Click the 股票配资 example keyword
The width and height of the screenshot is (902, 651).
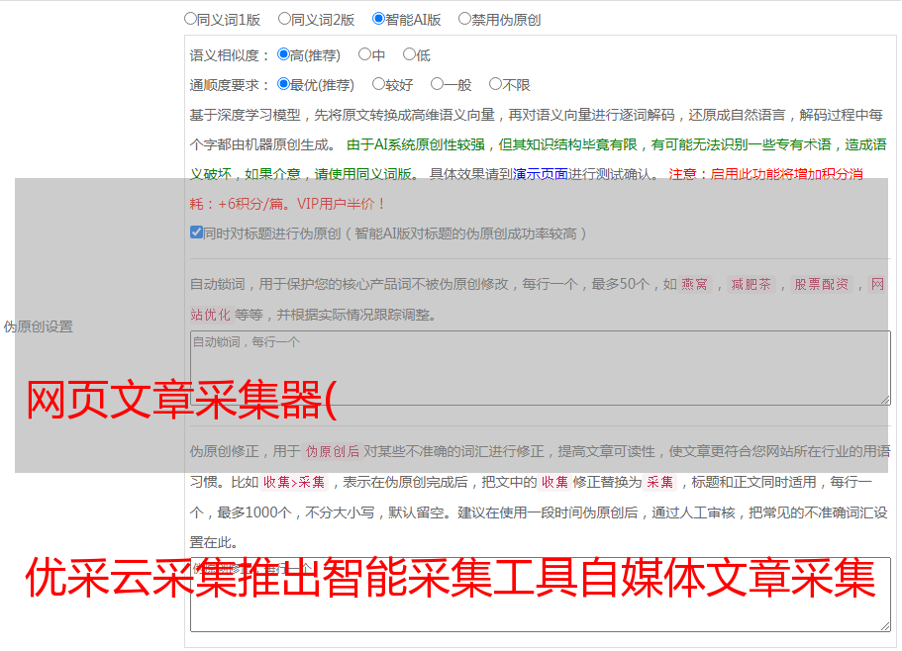click(822, 284)
